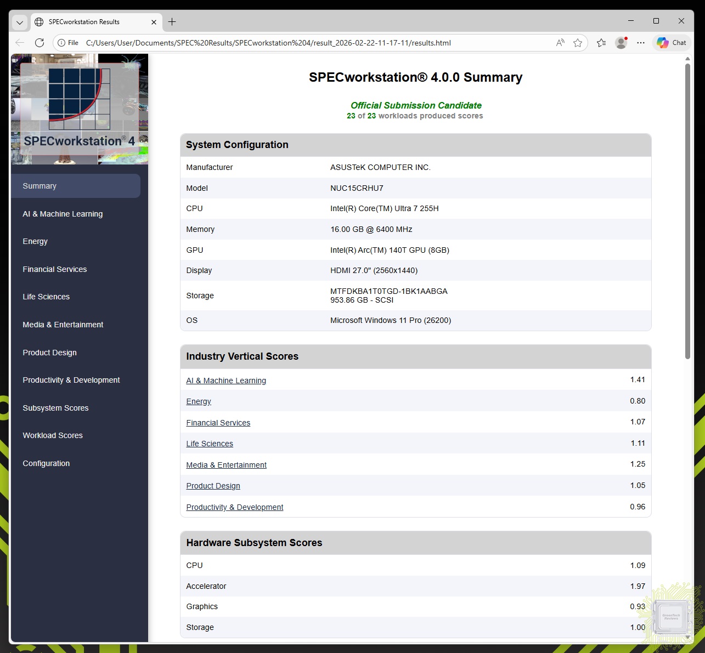The height and width of the screenshot is (653, 705).
Task: Open the Settings and more ellipsis menu
Action: point(641,43)
